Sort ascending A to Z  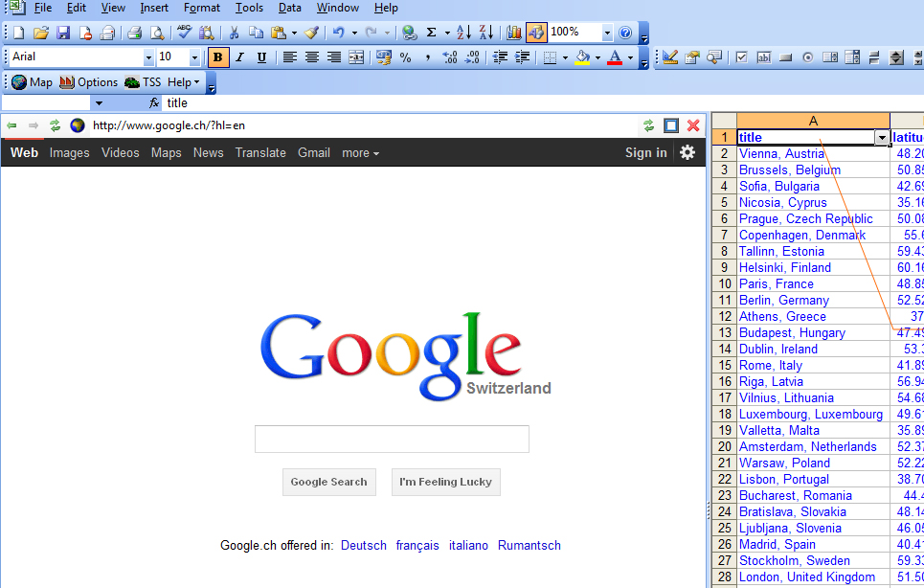463,33
